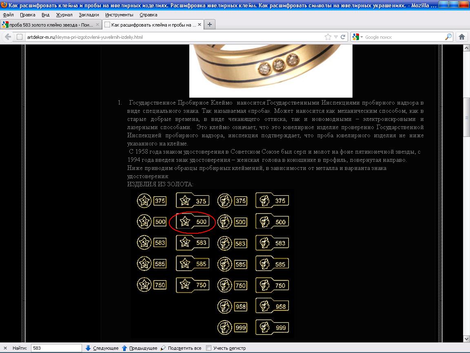Reload the page
The width and height of the screenshot is (470, 353).
pyautogui.click(x=343, y=37)
